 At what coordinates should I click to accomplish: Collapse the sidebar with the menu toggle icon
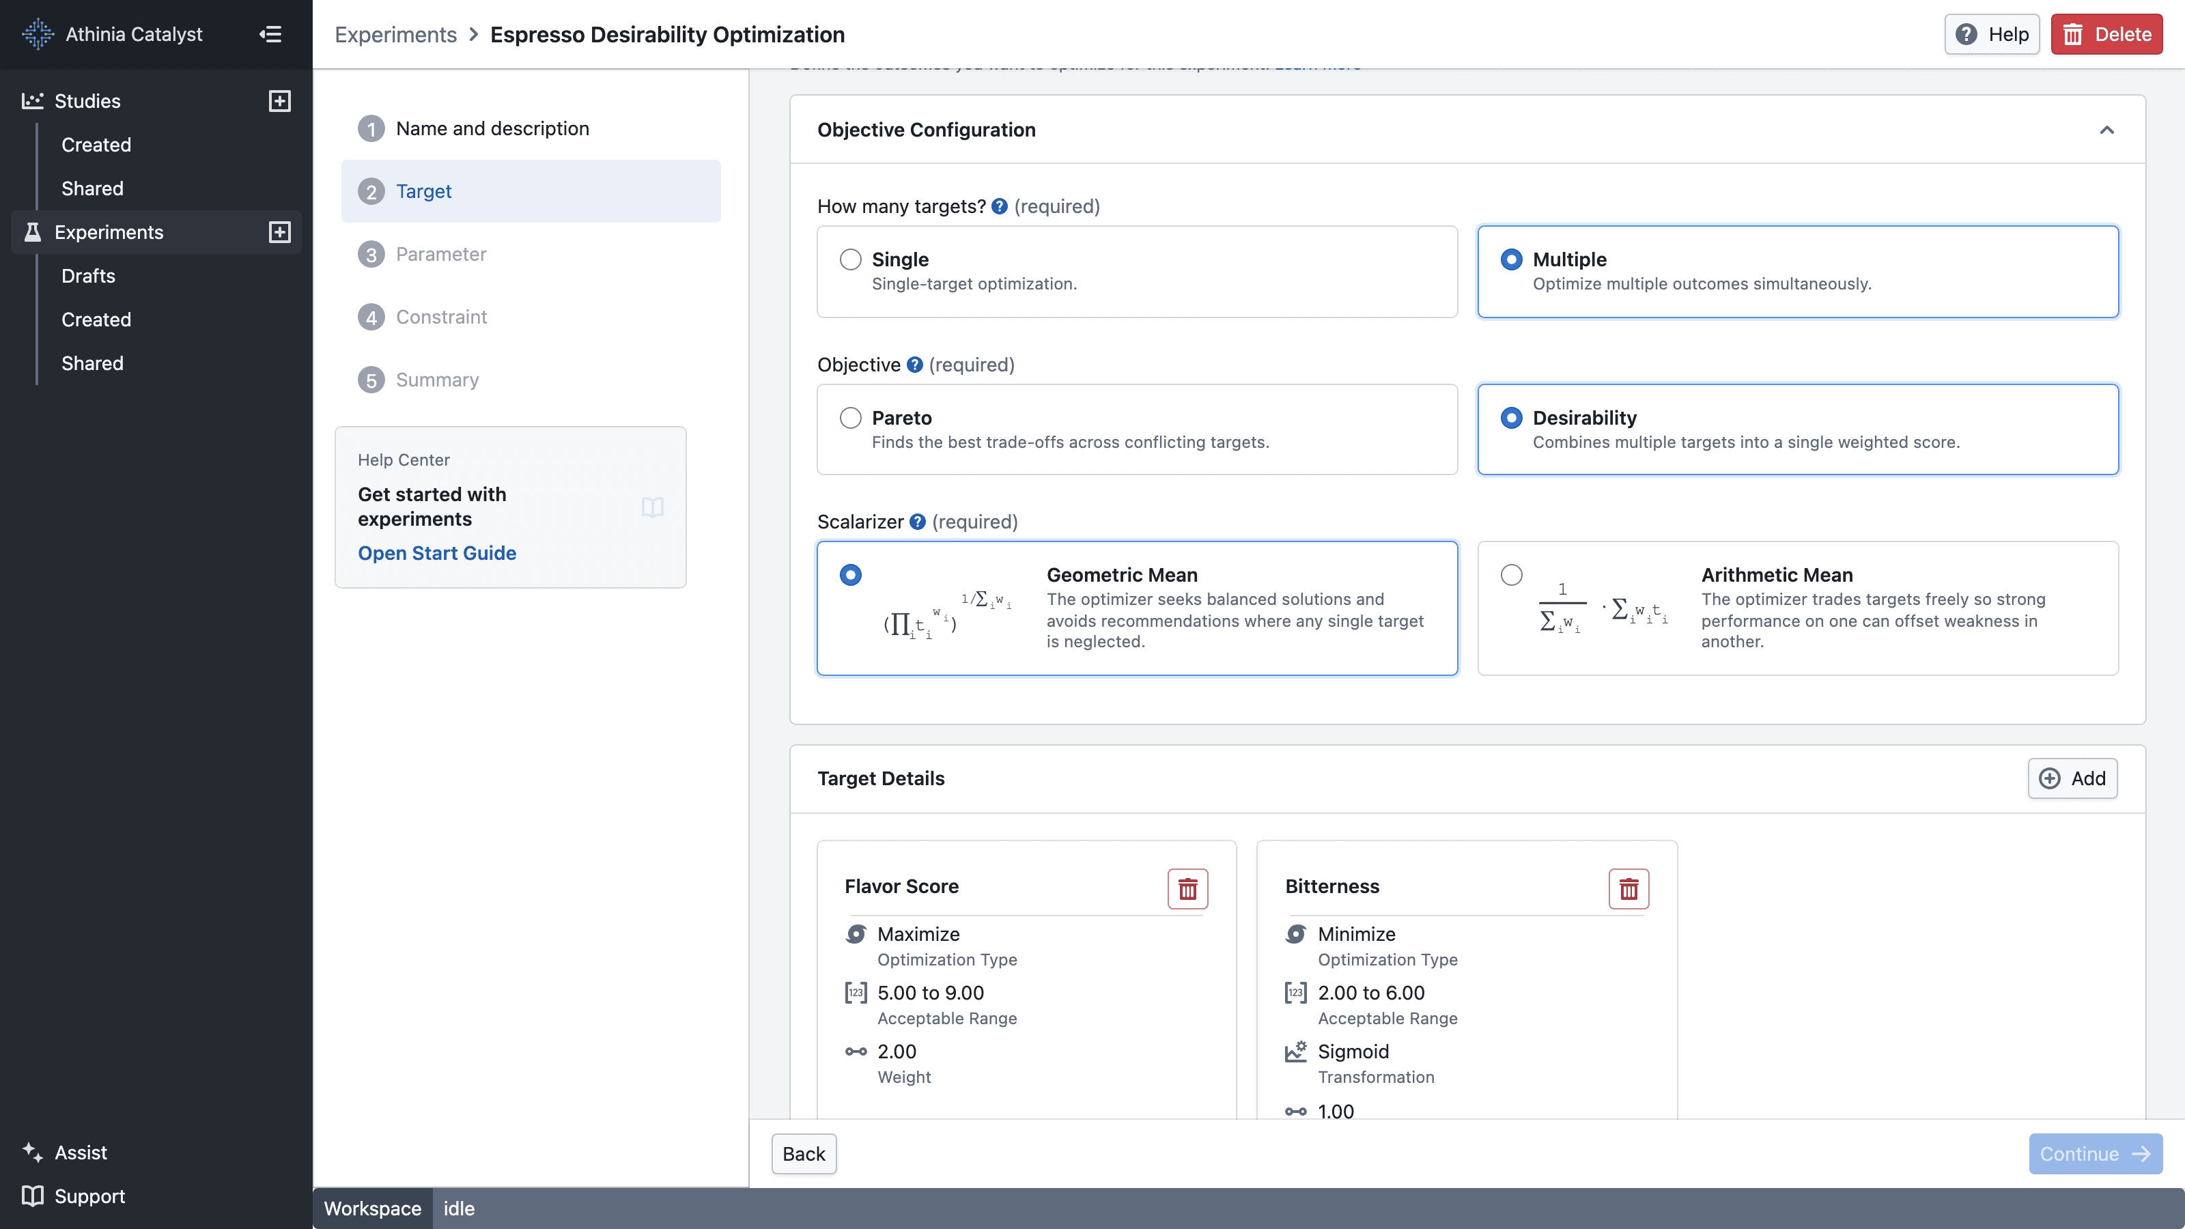[x=270, y=34]
